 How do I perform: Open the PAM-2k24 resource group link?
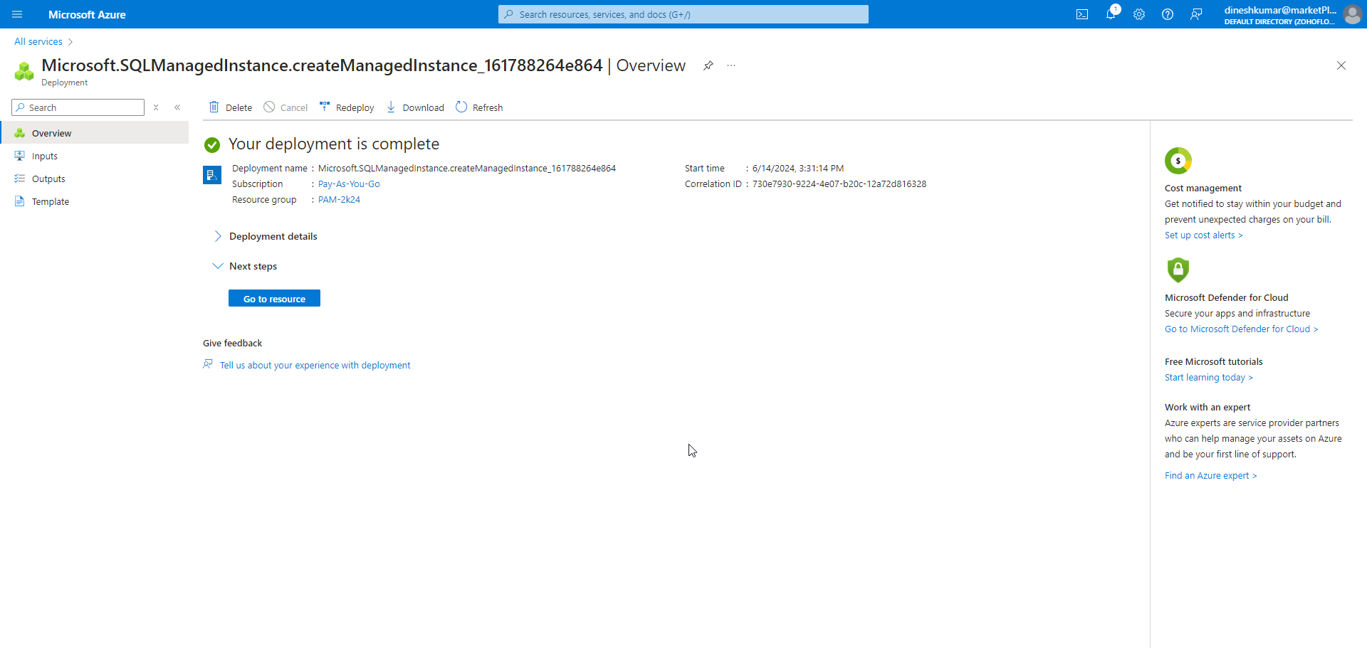[339, 199]
